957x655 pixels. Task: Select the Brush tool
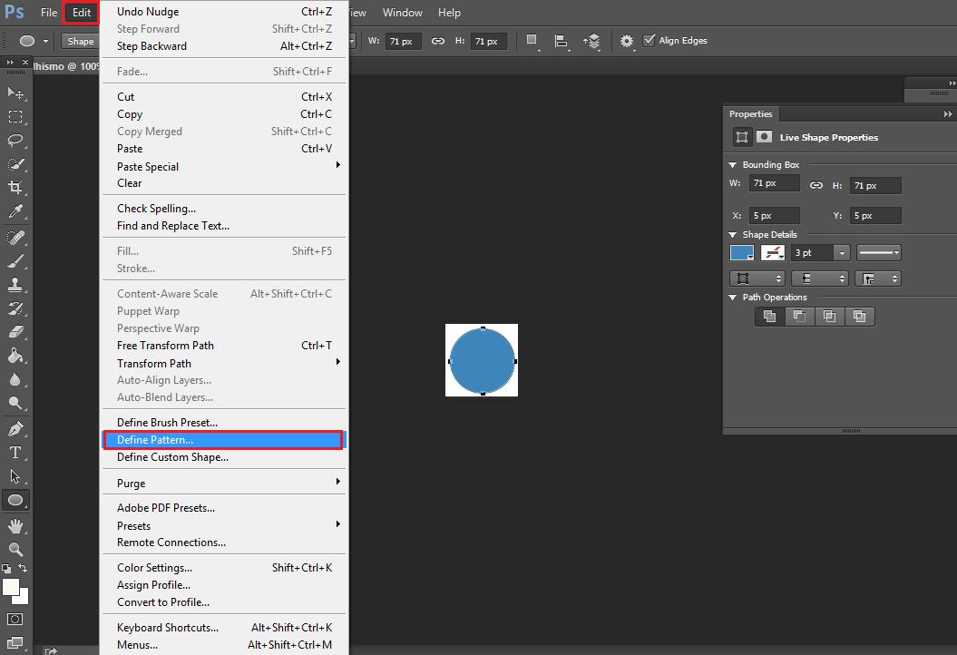pos(15,260)
